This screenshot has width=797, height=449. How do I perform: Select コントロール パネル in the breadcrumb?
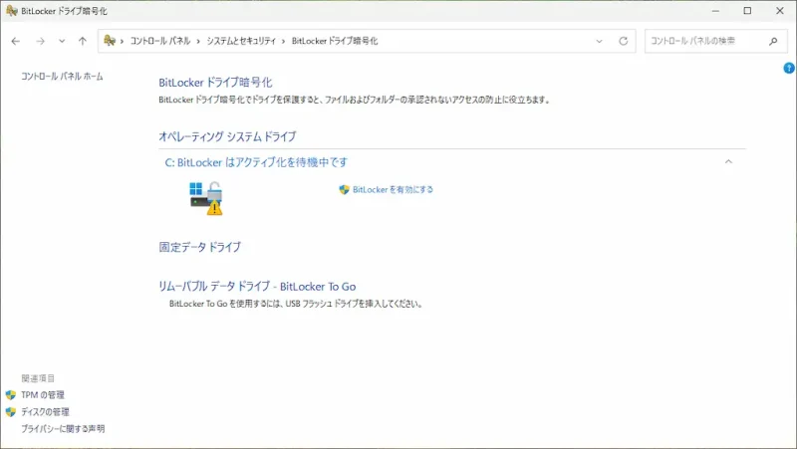(x=161, y=41)
